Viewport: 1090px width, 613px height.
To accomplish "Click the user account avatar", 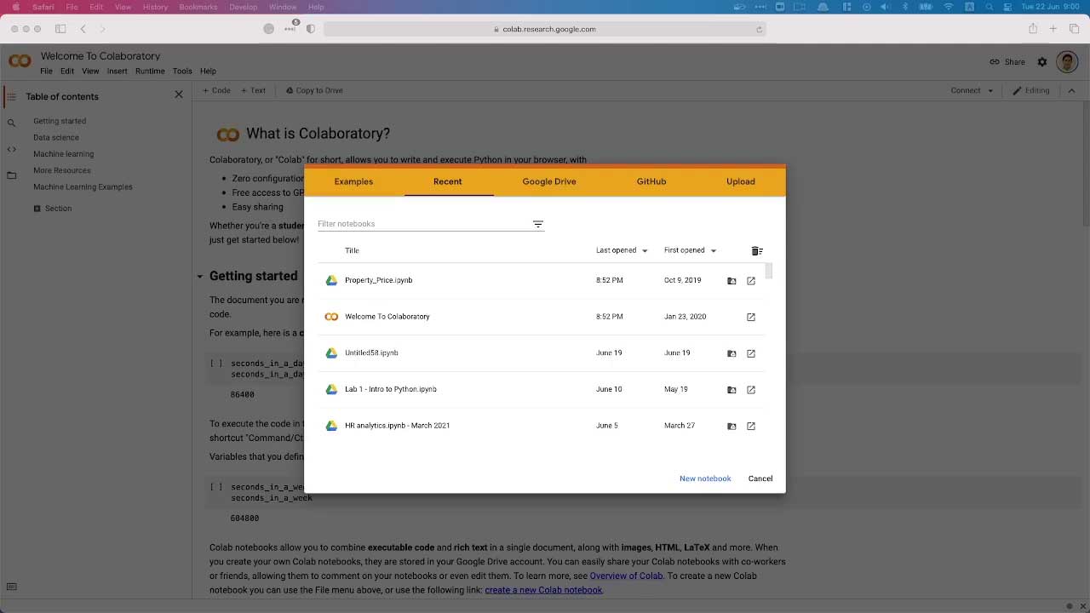I will point(1067,61).
